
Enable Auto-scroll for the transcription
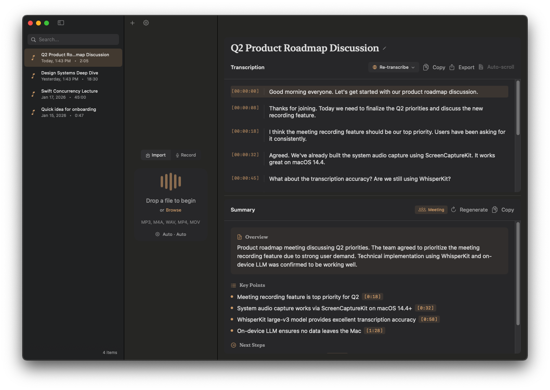click(x=497, y=67)
